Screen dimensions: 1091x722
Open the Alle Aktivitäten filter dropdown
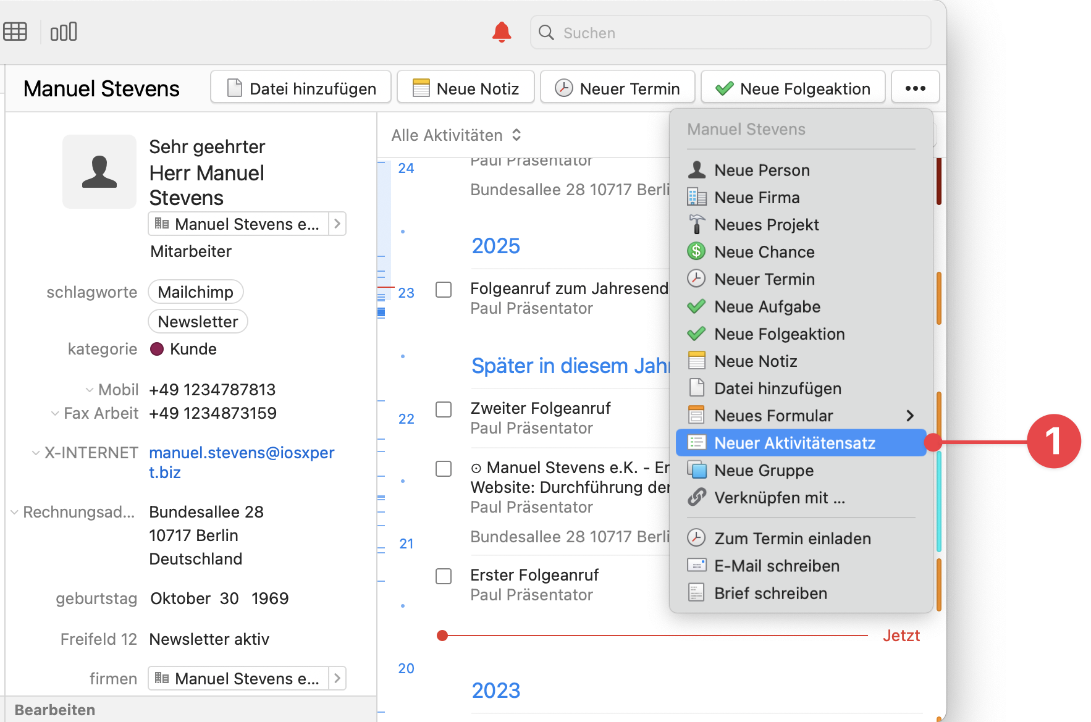[456, 135]
